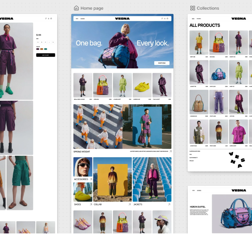Viewport: 252px width, 248px height.
Task: Open the ACCESSORIES category label
Action: coord(81,179)
